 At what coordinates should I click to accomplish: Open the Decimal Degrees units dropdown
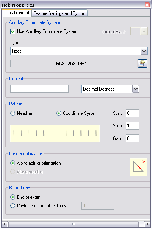pyautogui.click(x=110, y=89)
